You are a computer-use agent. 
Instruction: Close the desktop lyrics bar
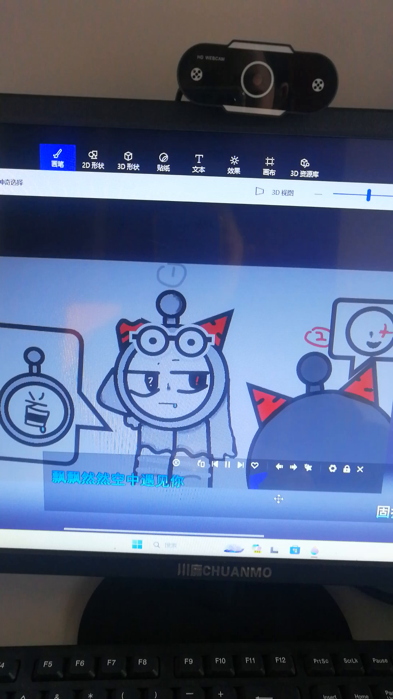(x=360, y=469)
